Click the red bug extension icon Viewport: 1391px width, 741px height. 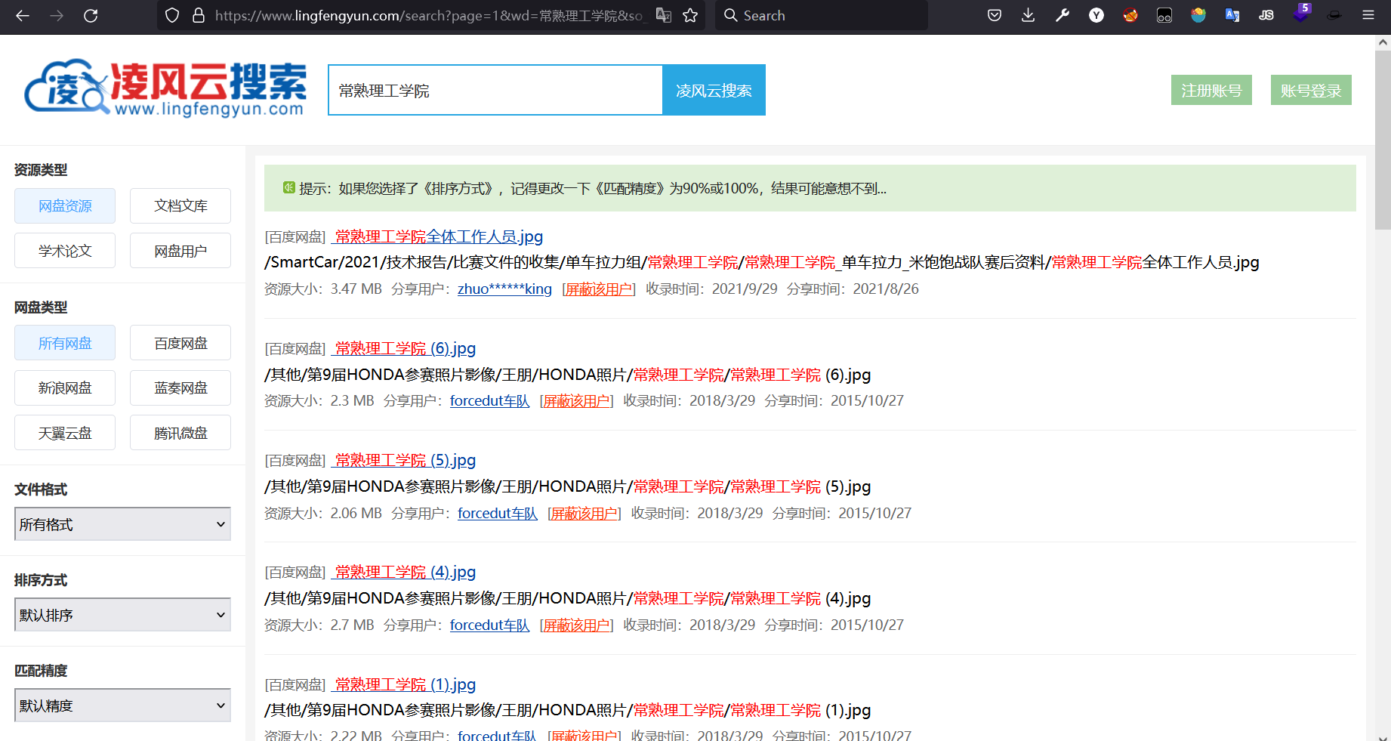tap(1130, 15)
